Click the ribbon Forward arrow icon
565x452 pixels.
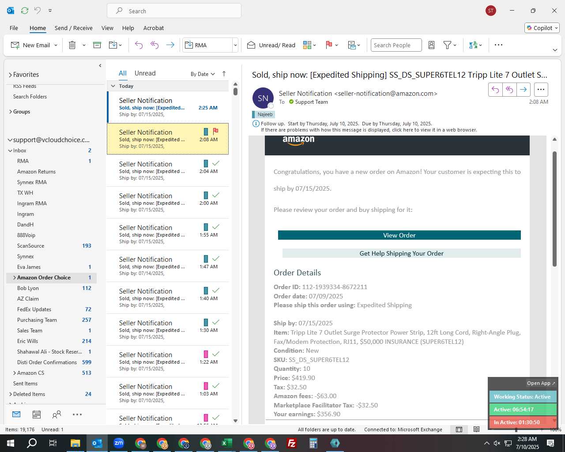point(170,45)
